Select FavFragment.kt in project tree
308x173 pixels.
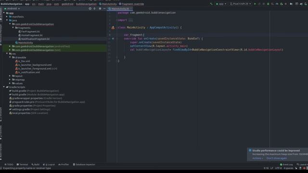(29, 31)
